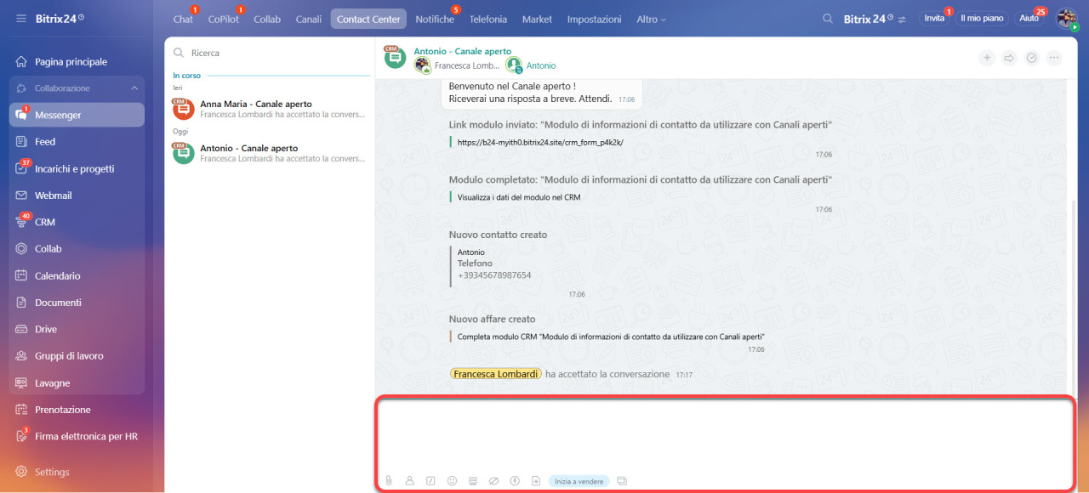Click the Antonio - Canale aperto chat title
Viewport: 1089px width, 493px height.
463,51
